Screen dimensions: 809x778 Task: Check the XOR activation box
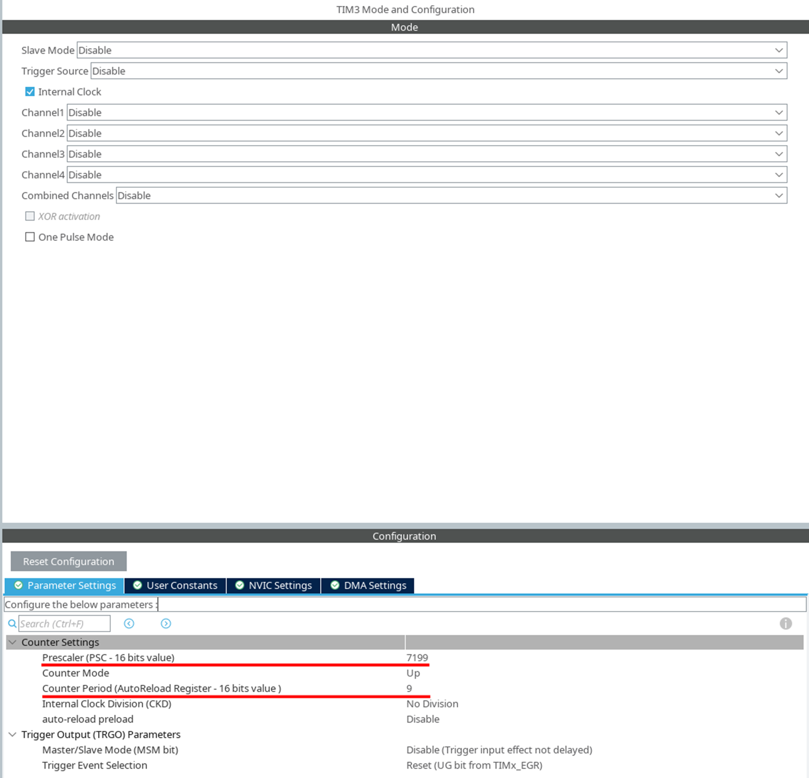click(x=30, y=216)
